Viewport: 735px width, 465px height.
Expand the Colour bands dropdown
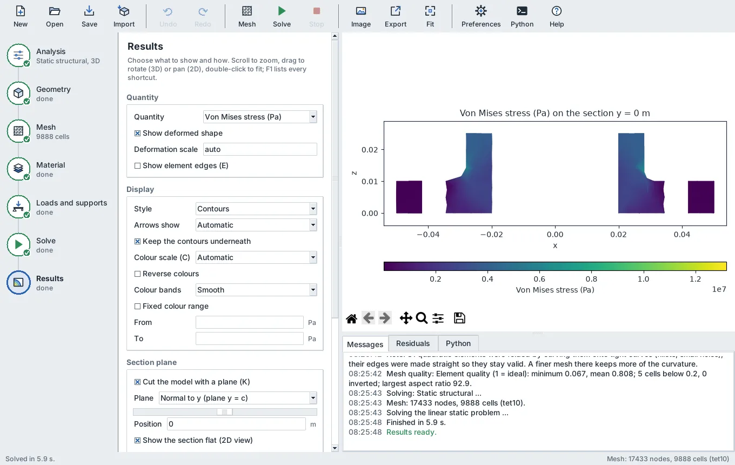[256, 290]
